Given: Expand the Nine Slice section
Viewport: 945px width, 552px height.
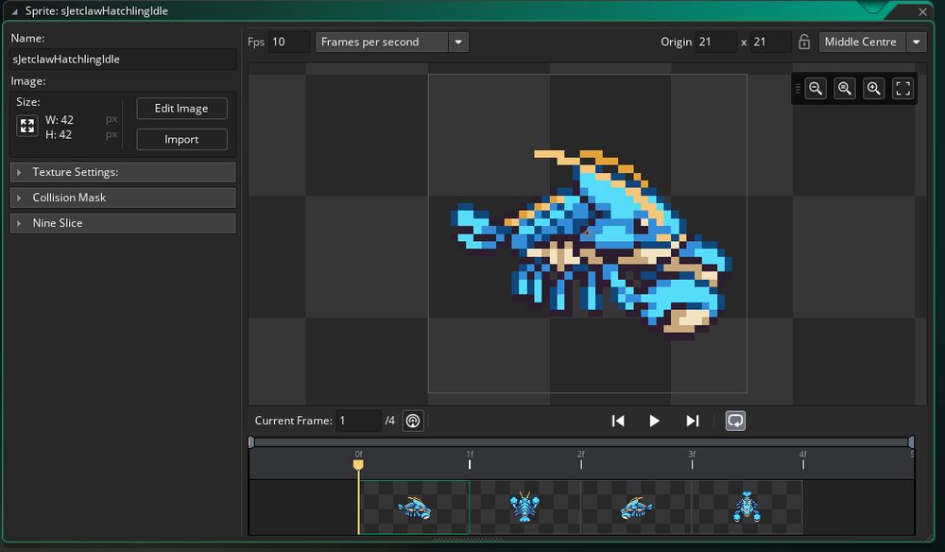Looking at the screenshot, I should coord(123,223).
